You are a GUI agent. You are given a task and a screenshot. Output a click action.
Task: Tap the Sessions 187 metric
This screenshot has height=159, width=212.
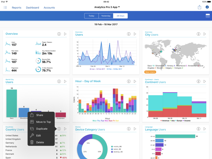click(x=11, y=61)
